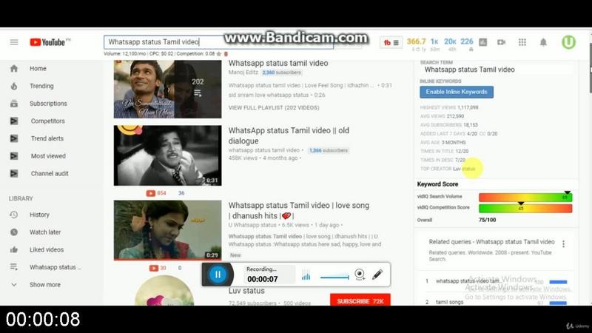Click the Bandicam volume slider line
592x333 pixels.
click(334, 277)
